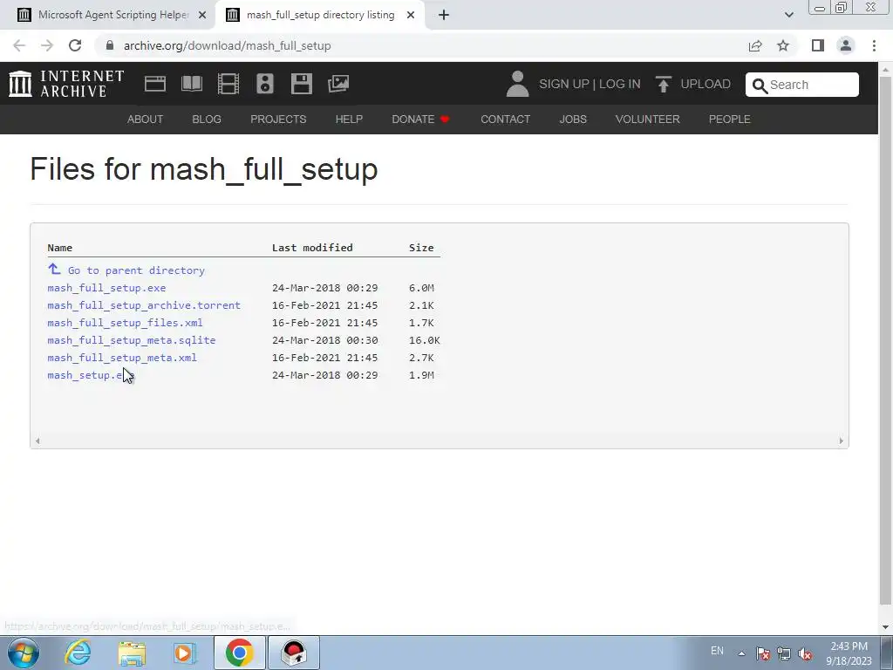
Task: Click the listing's left scroll arrow
Action: click(x=37, y=441)
